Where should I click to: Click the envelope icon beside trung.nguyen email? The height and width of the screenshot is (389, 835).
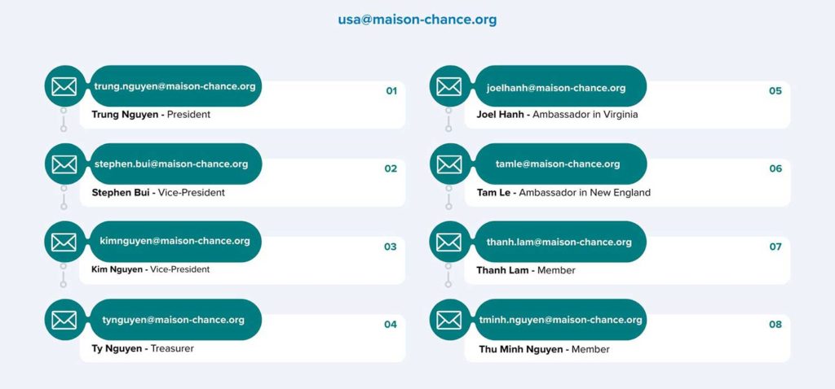(64, 86)
